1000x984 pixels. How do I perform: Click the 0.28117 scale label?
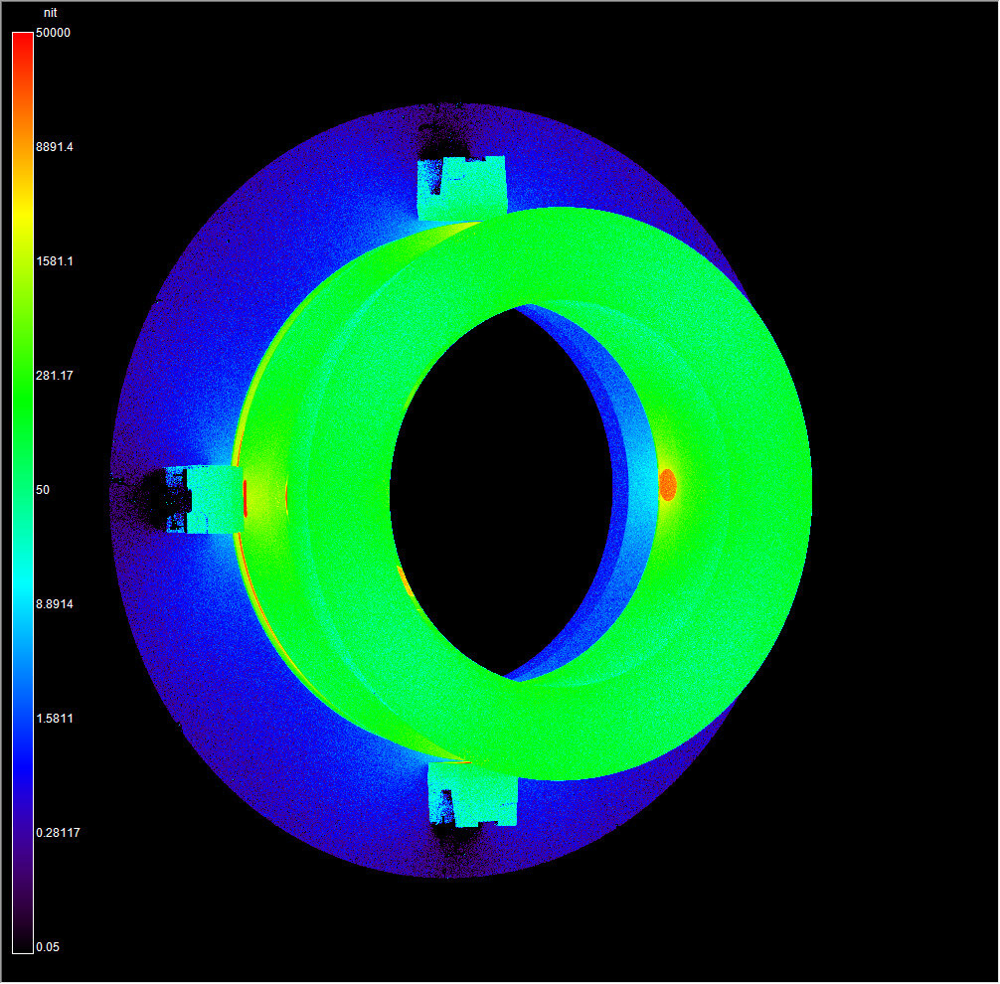(58, 833)
